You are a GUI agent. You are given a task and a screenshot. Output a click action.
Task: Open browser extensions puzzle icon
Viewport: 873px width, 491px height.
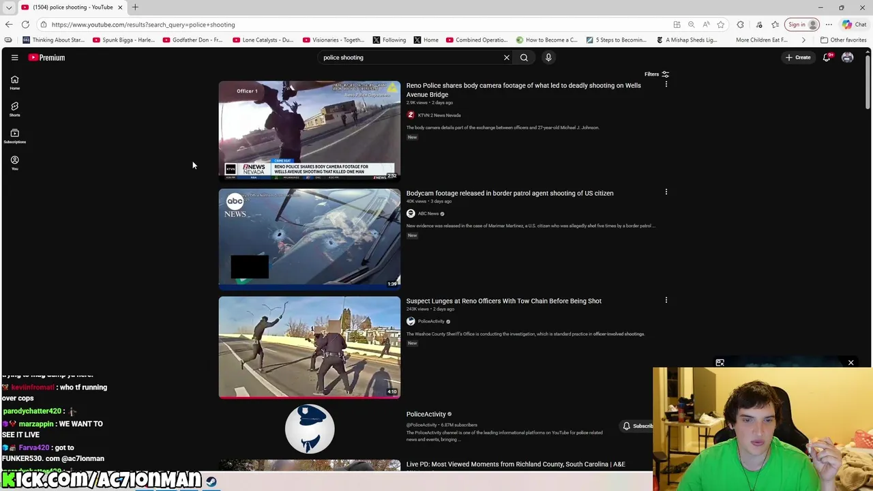(740, 25)
